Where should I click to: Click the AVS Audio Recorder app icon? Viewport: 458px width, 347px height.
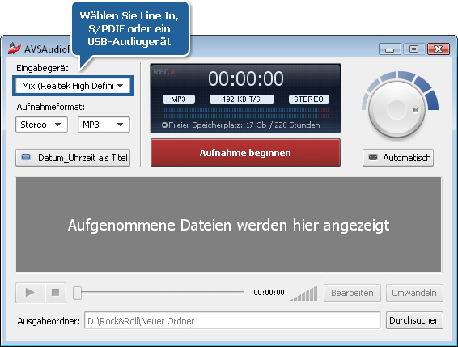[x=15, y=49]
